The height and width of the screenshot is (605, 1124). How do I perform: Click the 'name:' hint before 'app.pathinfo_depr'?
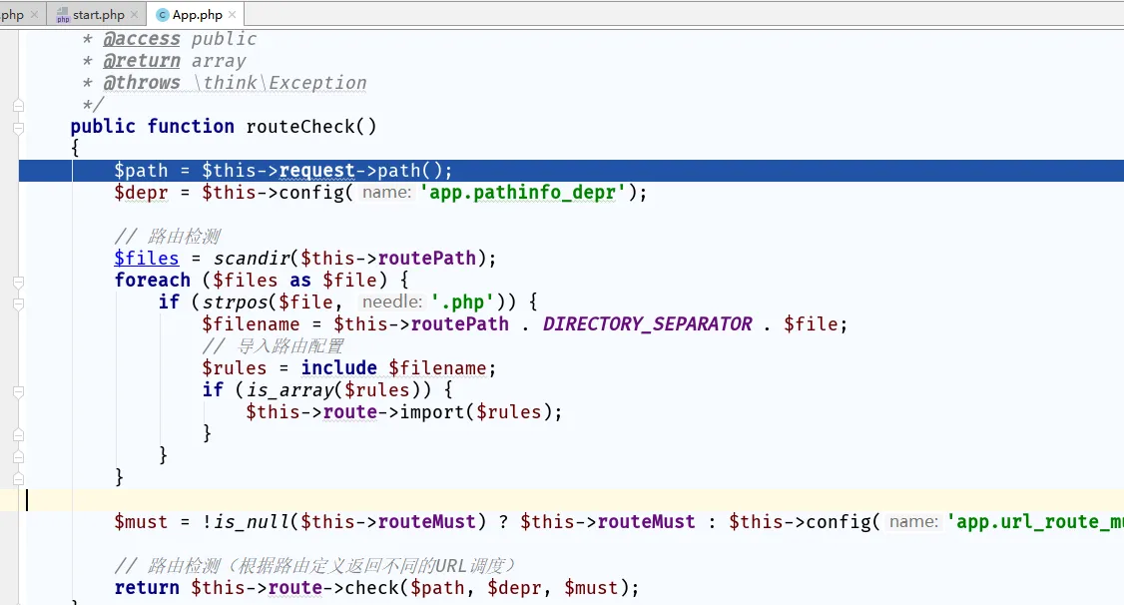click(x=386, y=193)
